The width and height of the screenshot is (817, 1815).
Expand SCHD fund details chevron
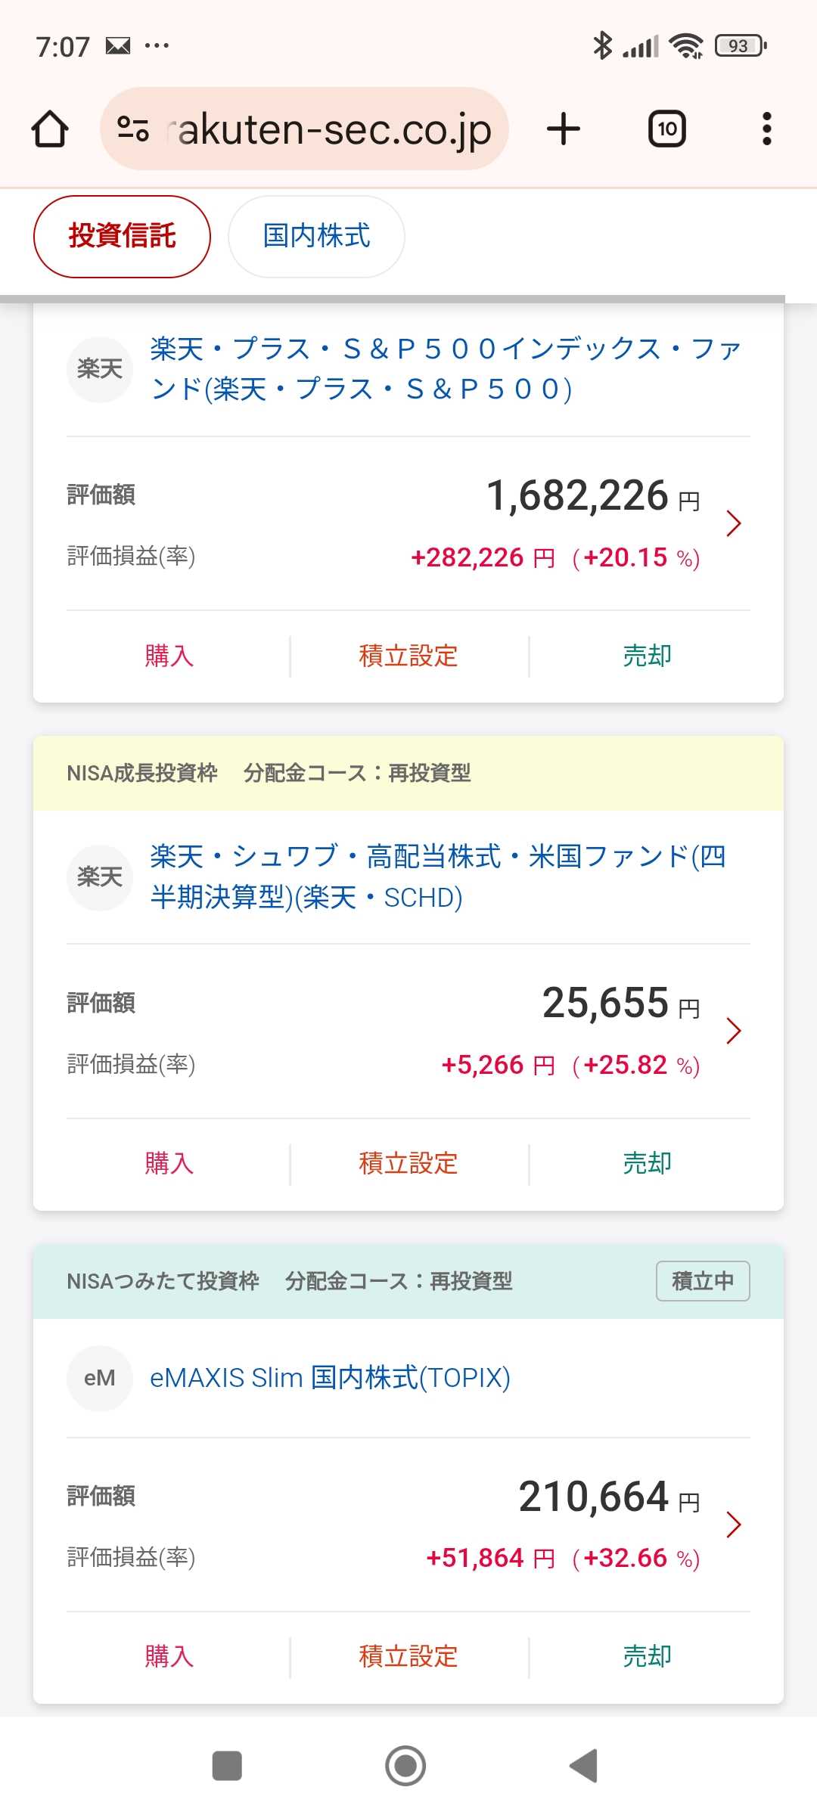pos(733,1031)
